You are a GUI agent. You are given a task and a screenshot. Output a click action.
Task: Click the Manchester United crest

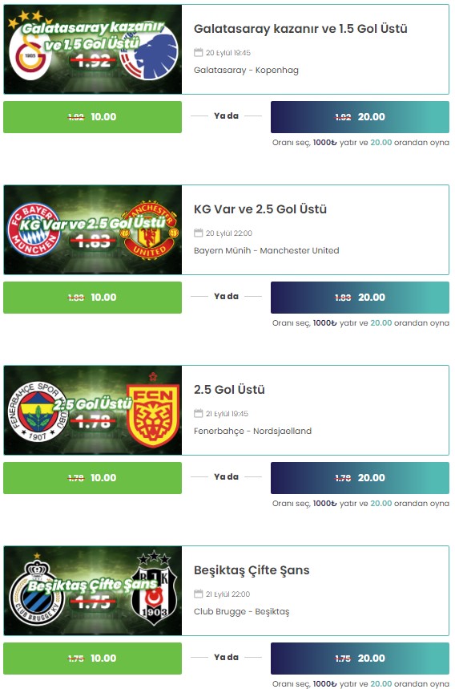click(149, 230)
